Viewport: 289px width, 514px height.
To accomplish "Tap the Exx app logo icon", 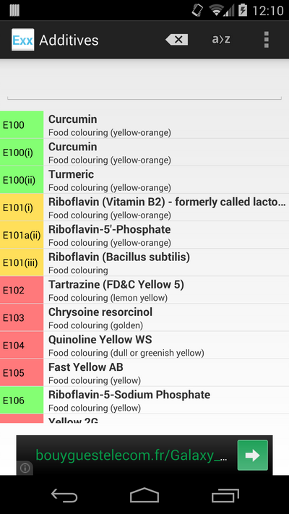I will point(22,40).
